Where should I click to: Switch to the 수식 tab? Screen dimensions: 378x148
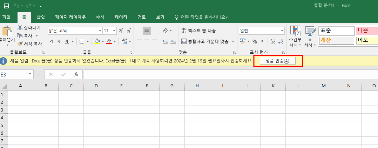pyautogui.click(x=100, y=17)
